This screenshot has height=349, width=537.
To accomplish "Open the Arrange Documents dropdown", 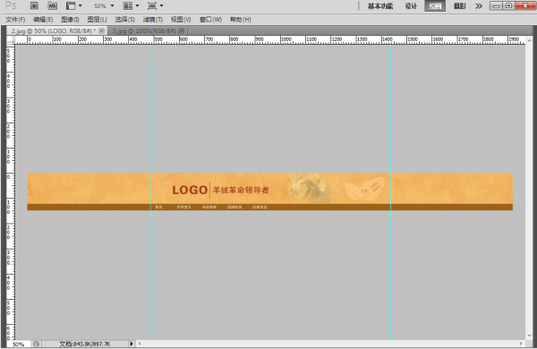I will click(x=131, y=6).
